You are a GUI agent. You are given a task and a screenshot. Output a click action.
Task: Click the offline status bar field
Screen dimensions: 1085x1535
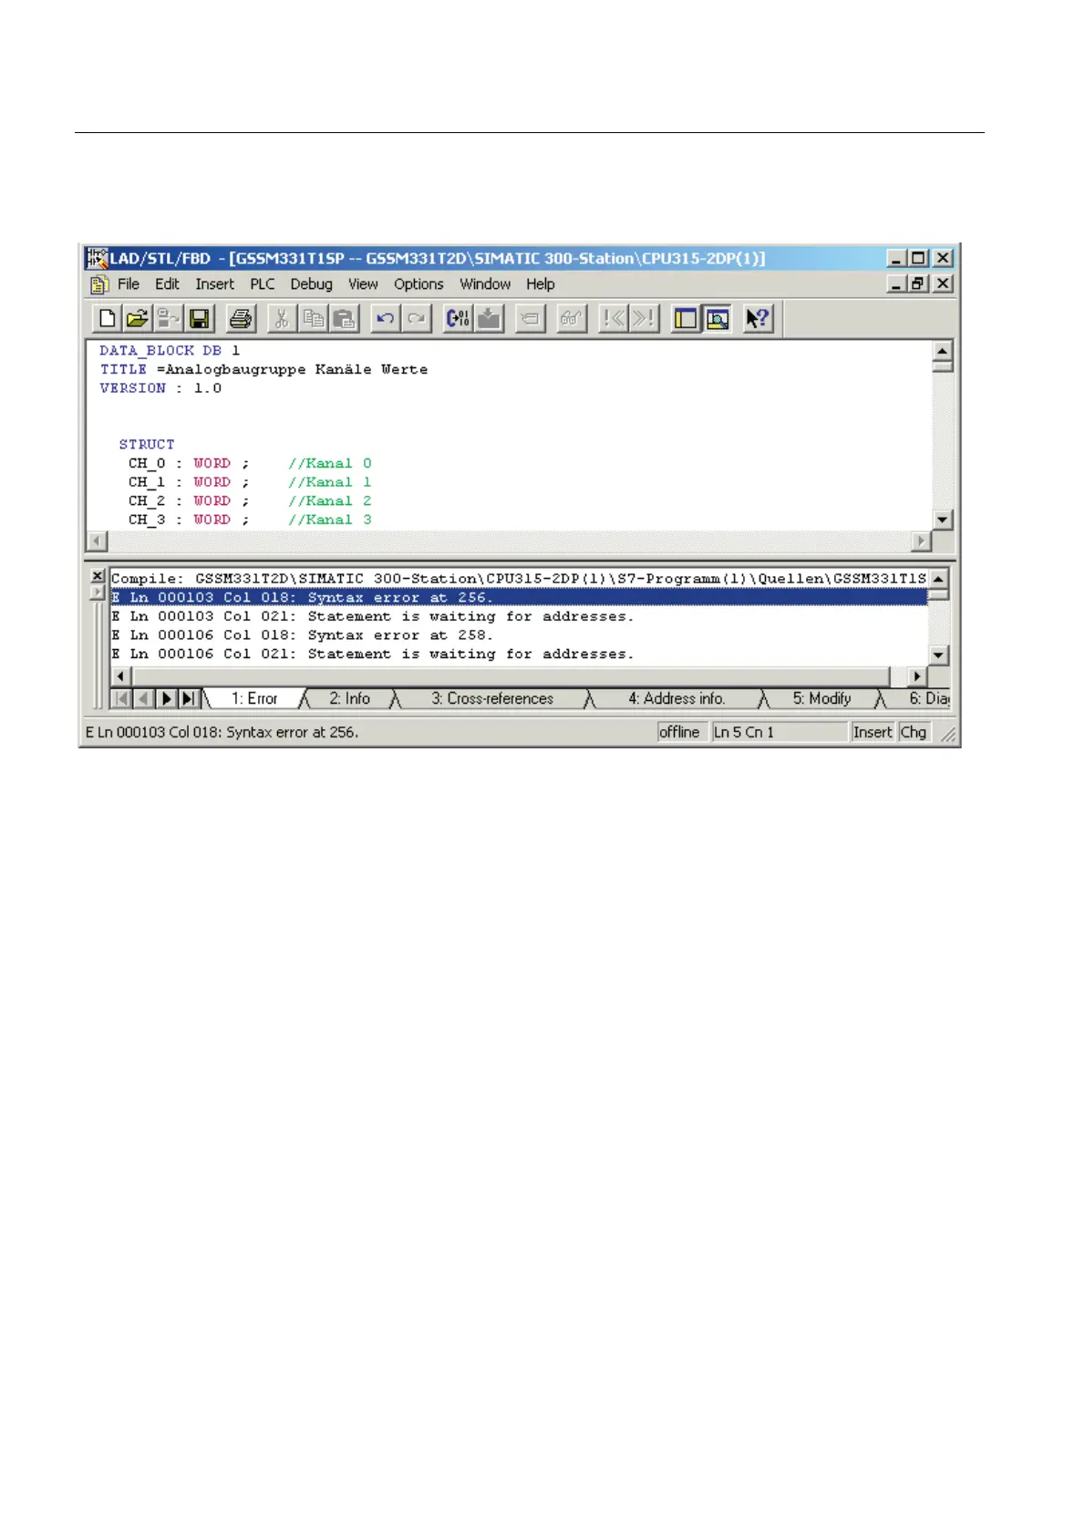pos(681,732)
